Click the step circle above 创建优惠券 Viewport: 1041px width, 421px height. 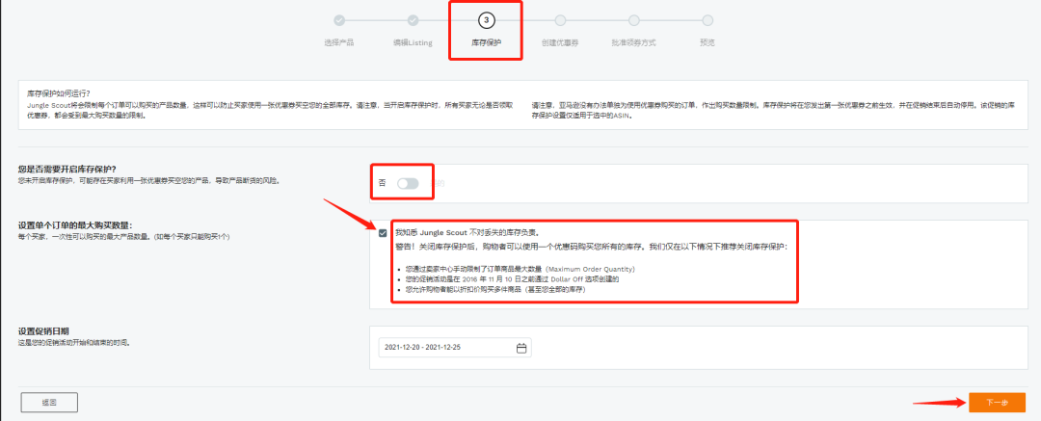click(560, 20)
